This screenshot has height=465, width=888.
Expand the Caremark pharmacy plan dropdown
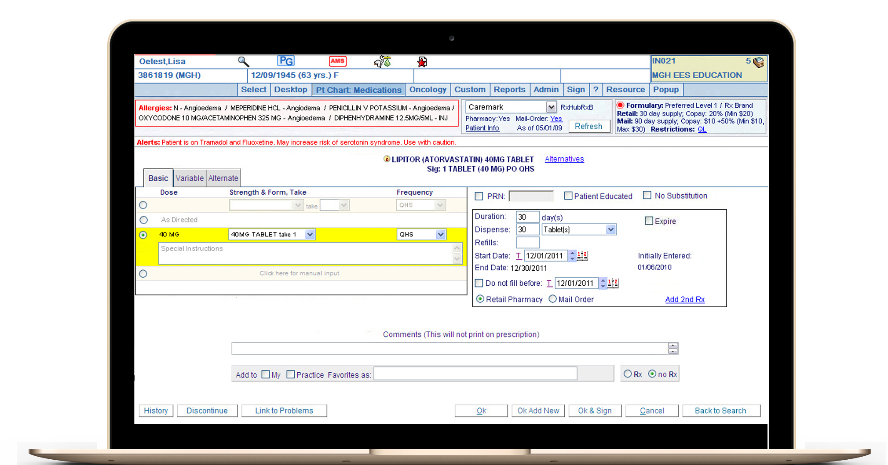[x=551, y=107]
